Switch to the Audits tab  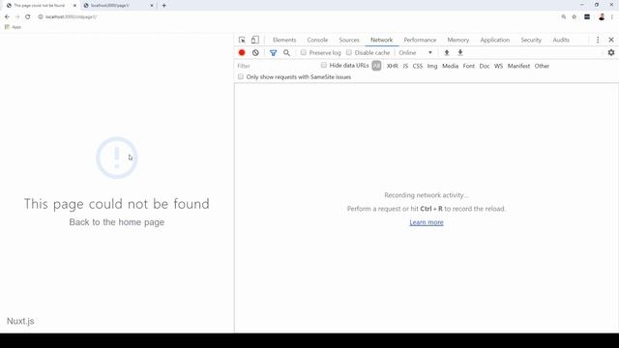click(561, 40)
